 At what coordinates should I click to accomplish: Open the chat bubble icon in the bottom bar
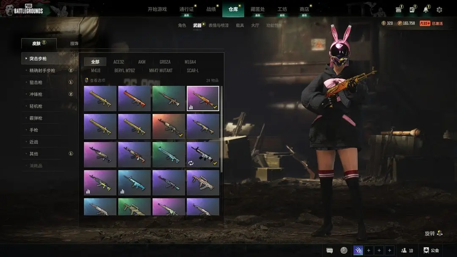(x=330, y=251)
